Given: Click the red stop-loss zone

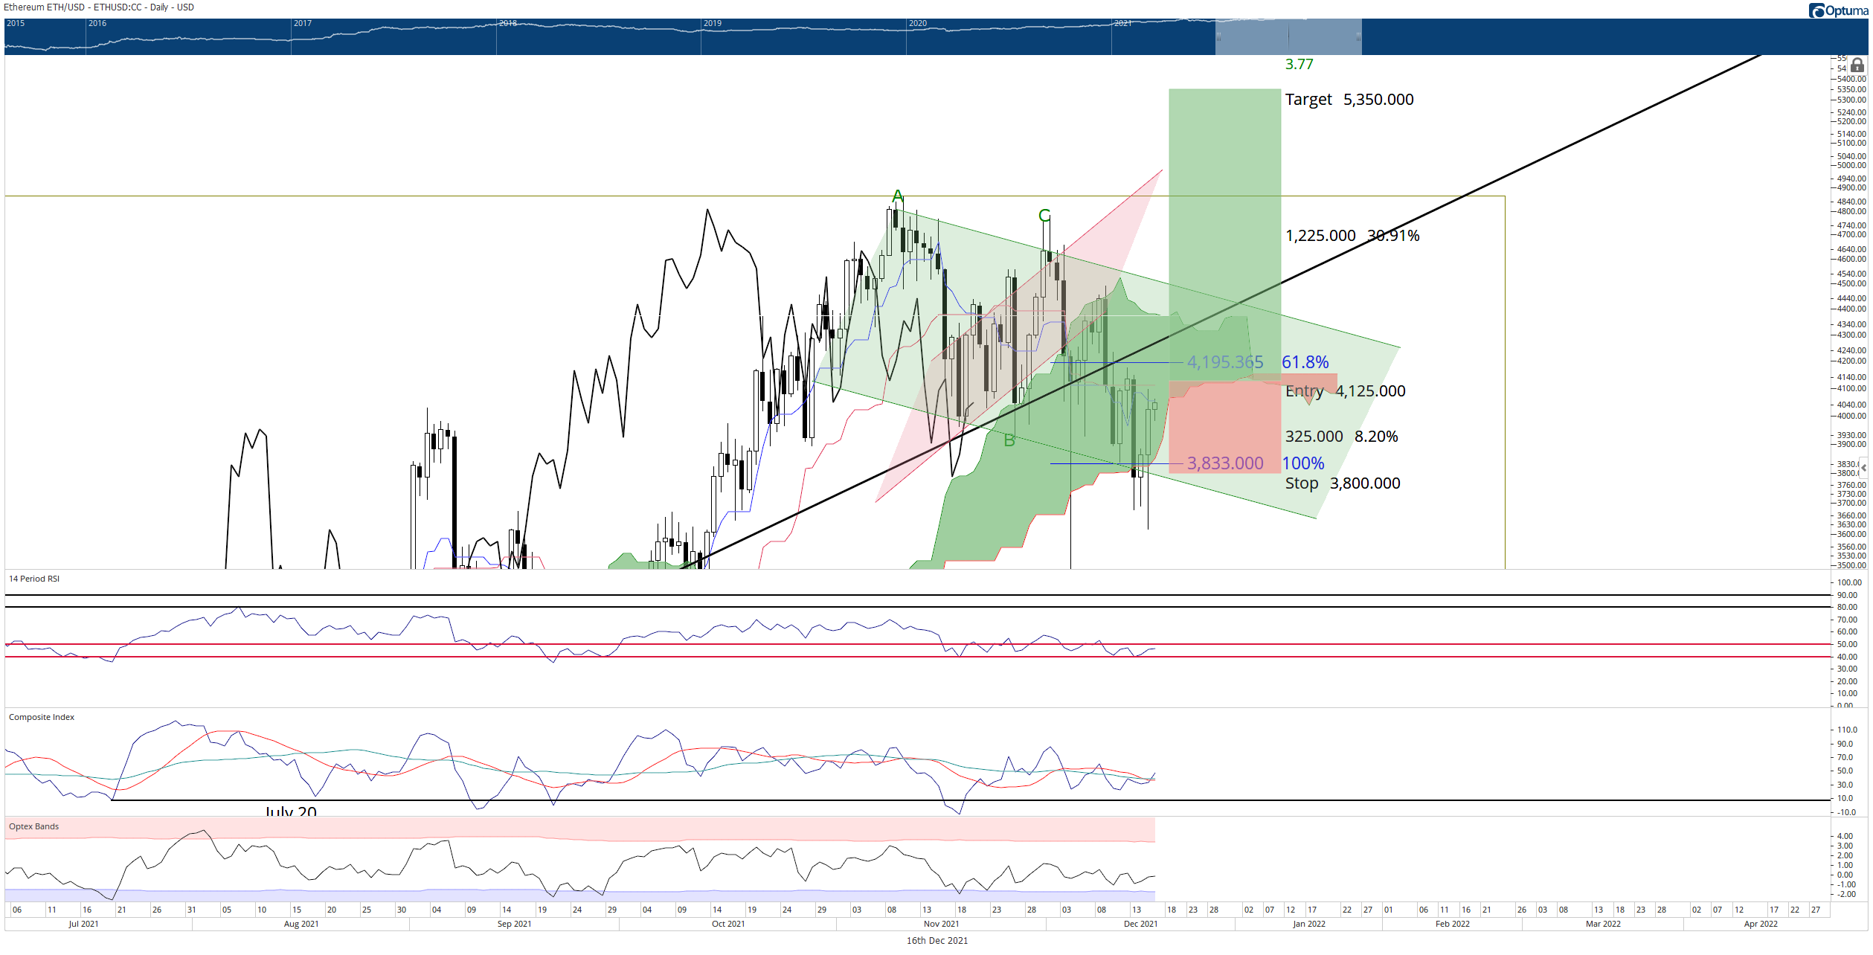Looking at the screenshot, I should coord(1224,428).
